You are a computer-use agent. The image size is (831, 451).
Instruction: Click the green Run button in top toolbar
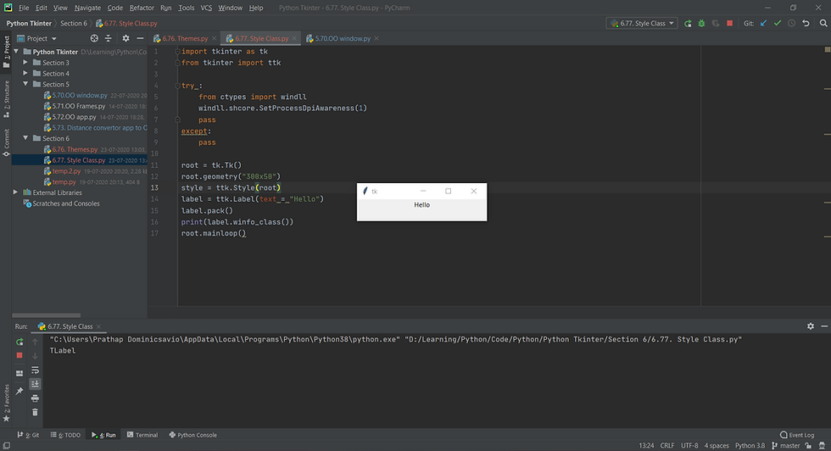point(688,24)
